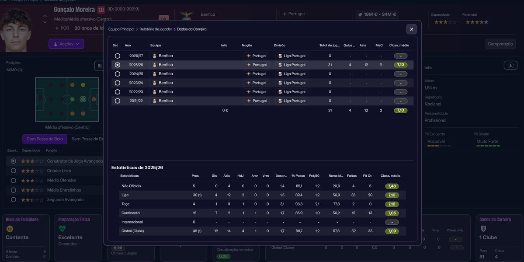Go to previous player with up chevron
The image size is (524, 262).
[x=45, y=16]
